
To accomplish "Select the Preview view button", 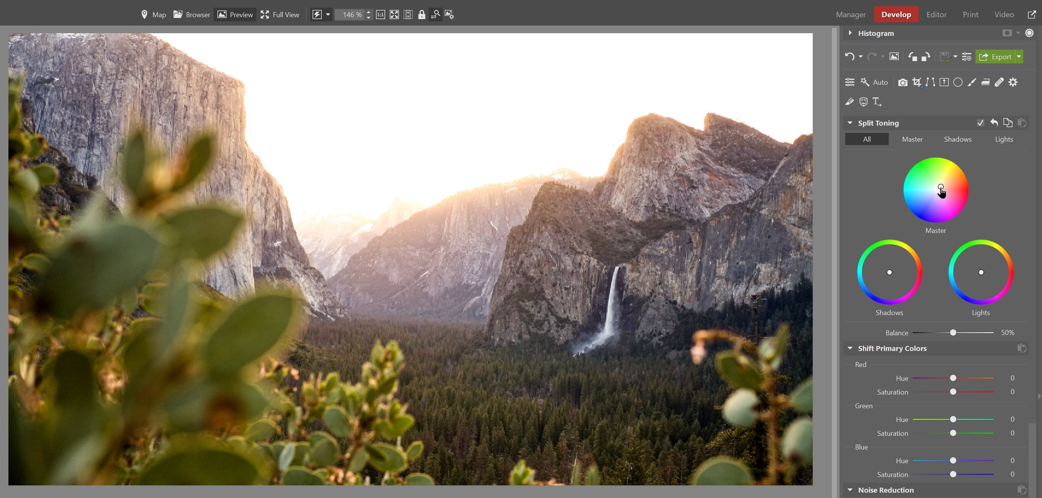I will [235, 15].
